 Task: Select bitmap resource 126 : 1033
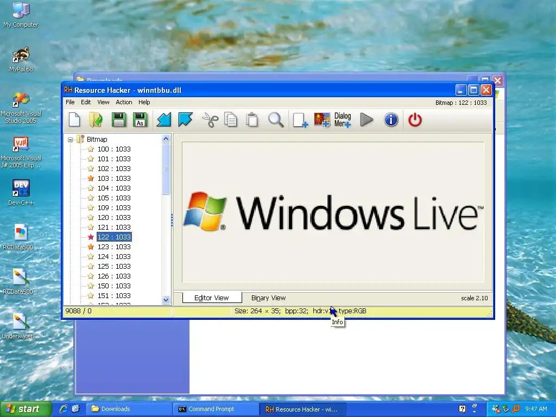point(114,276)
